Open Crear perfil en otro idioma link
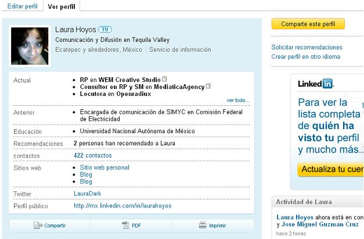 tap(306, 56)
